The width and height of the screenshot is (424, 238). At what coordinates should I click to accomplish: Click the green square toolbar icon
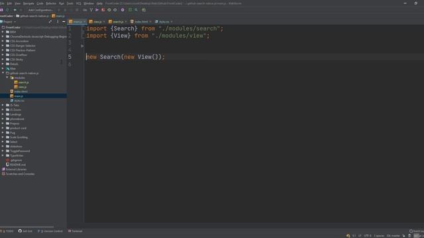[x=130, y=10]
